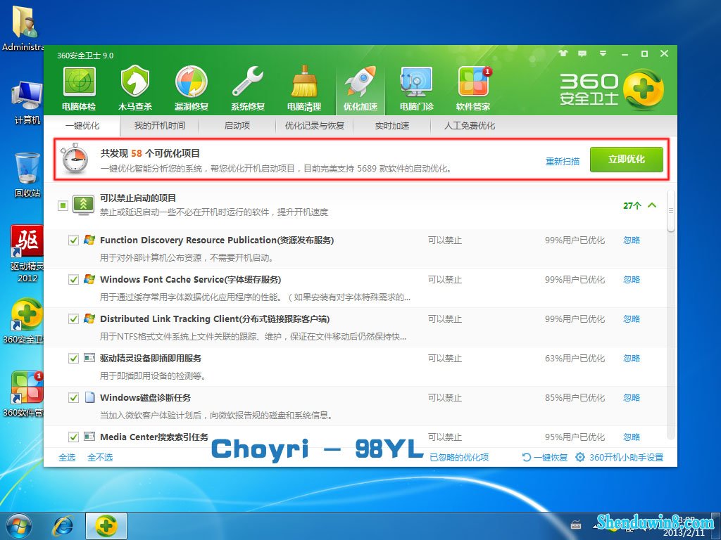
Task: Open 电脑门诊 clinic icon
Action: (417, 89)
